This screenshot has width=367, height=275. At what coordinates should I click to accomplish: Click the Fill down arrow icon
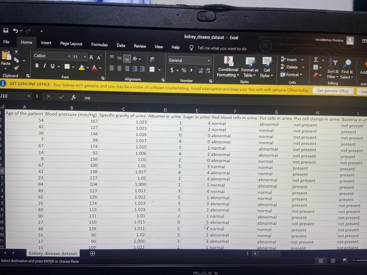315,67
